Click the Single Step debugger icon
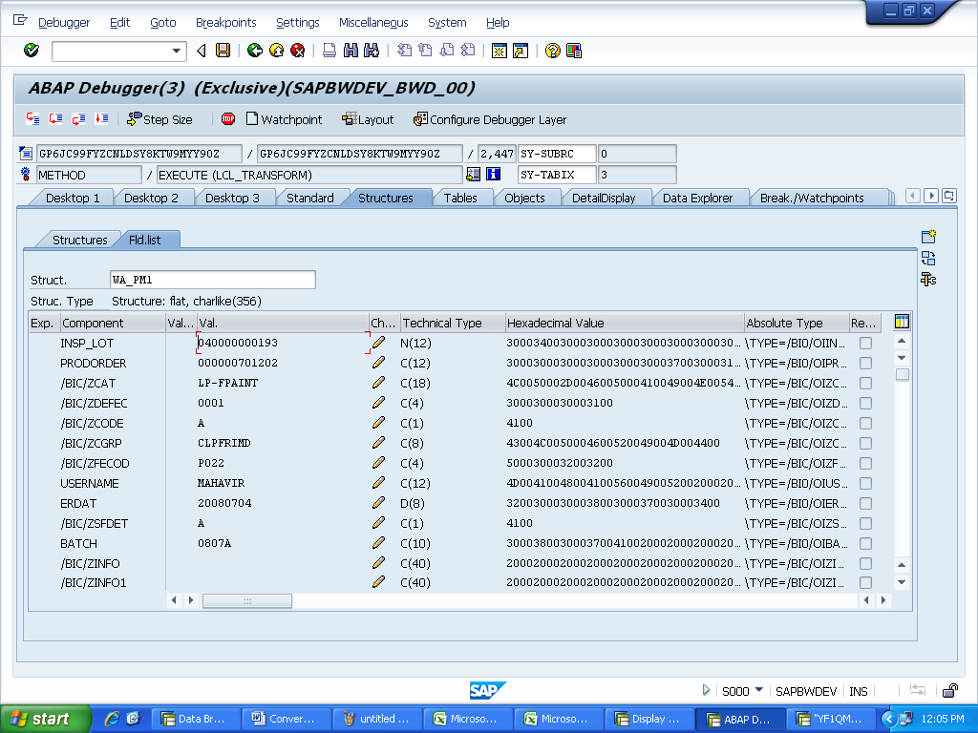Screen dimensions: 978x733 [33, 118]
